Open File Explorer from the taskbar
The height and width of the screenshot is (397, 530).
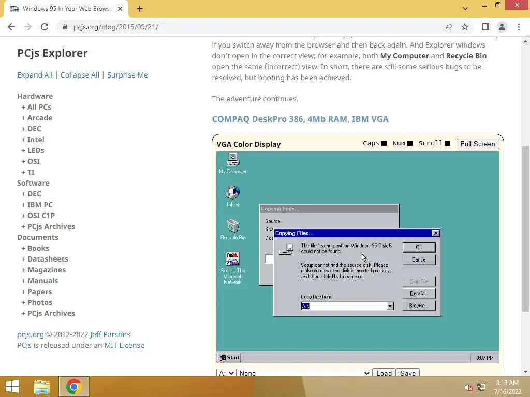click(42, 387)
